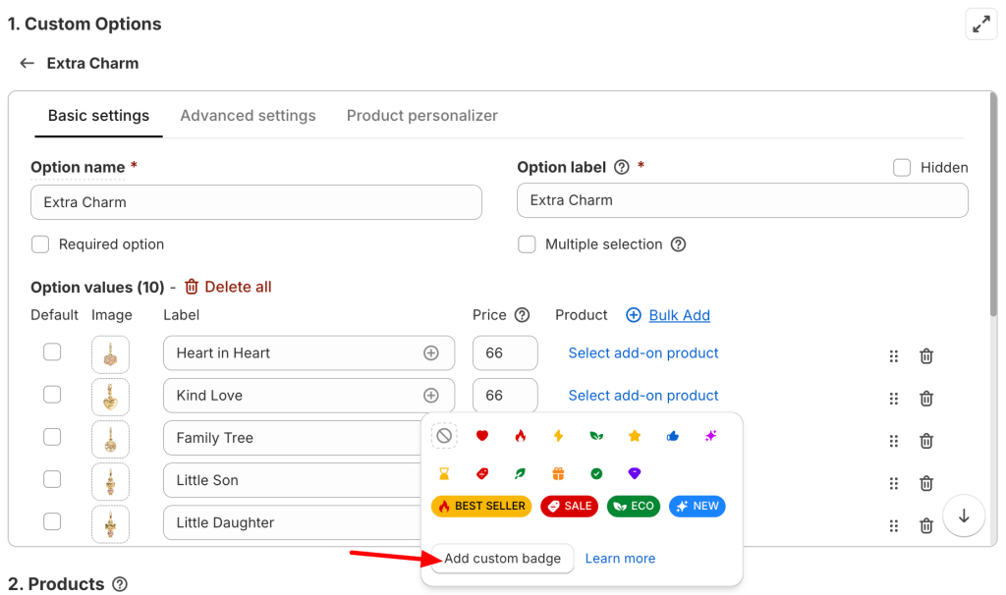Click the Option name text field

pos(256,202)
